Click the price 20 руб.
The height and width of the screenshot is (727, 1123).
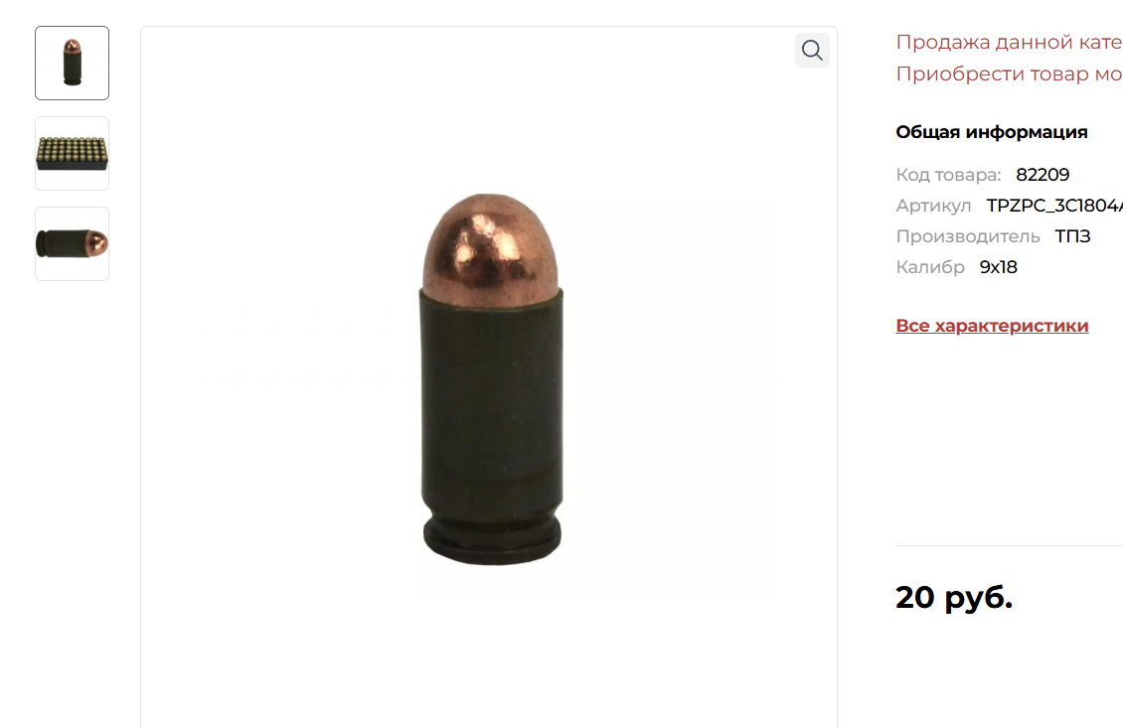(954, 597)
